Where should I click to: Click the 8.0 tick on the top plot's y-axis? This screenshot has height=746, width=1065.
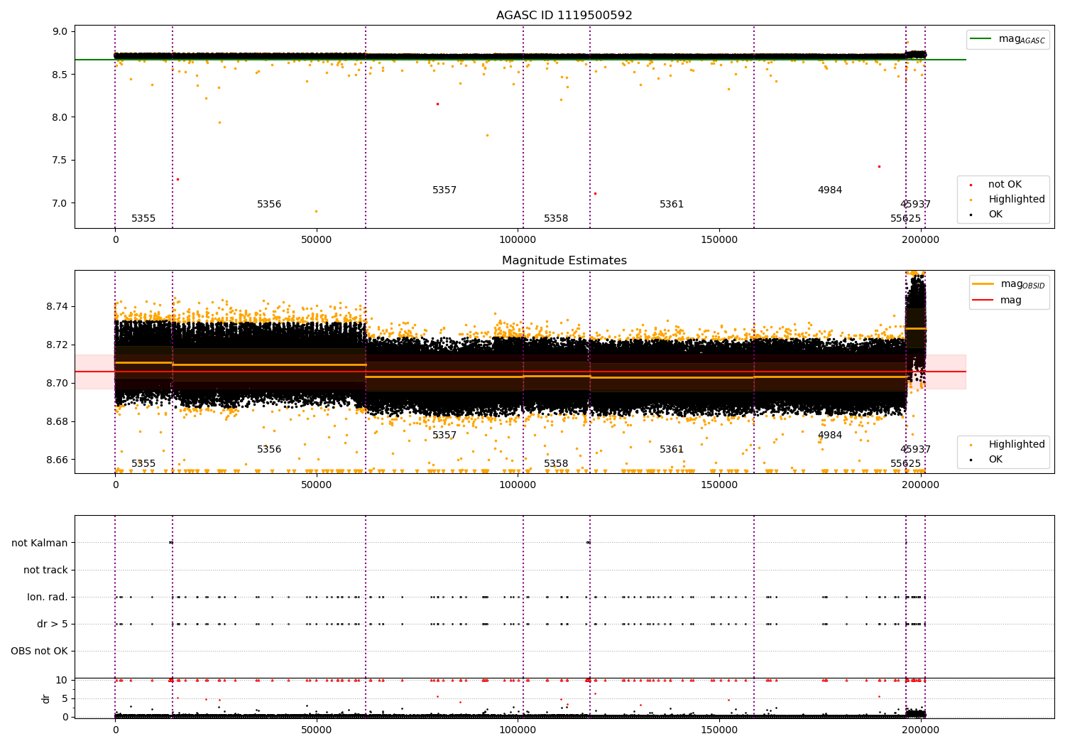pos(60,117)
